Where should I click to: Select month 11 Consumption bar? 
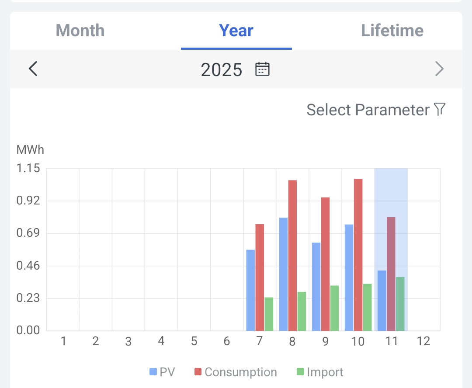click(x=391, y=274)
